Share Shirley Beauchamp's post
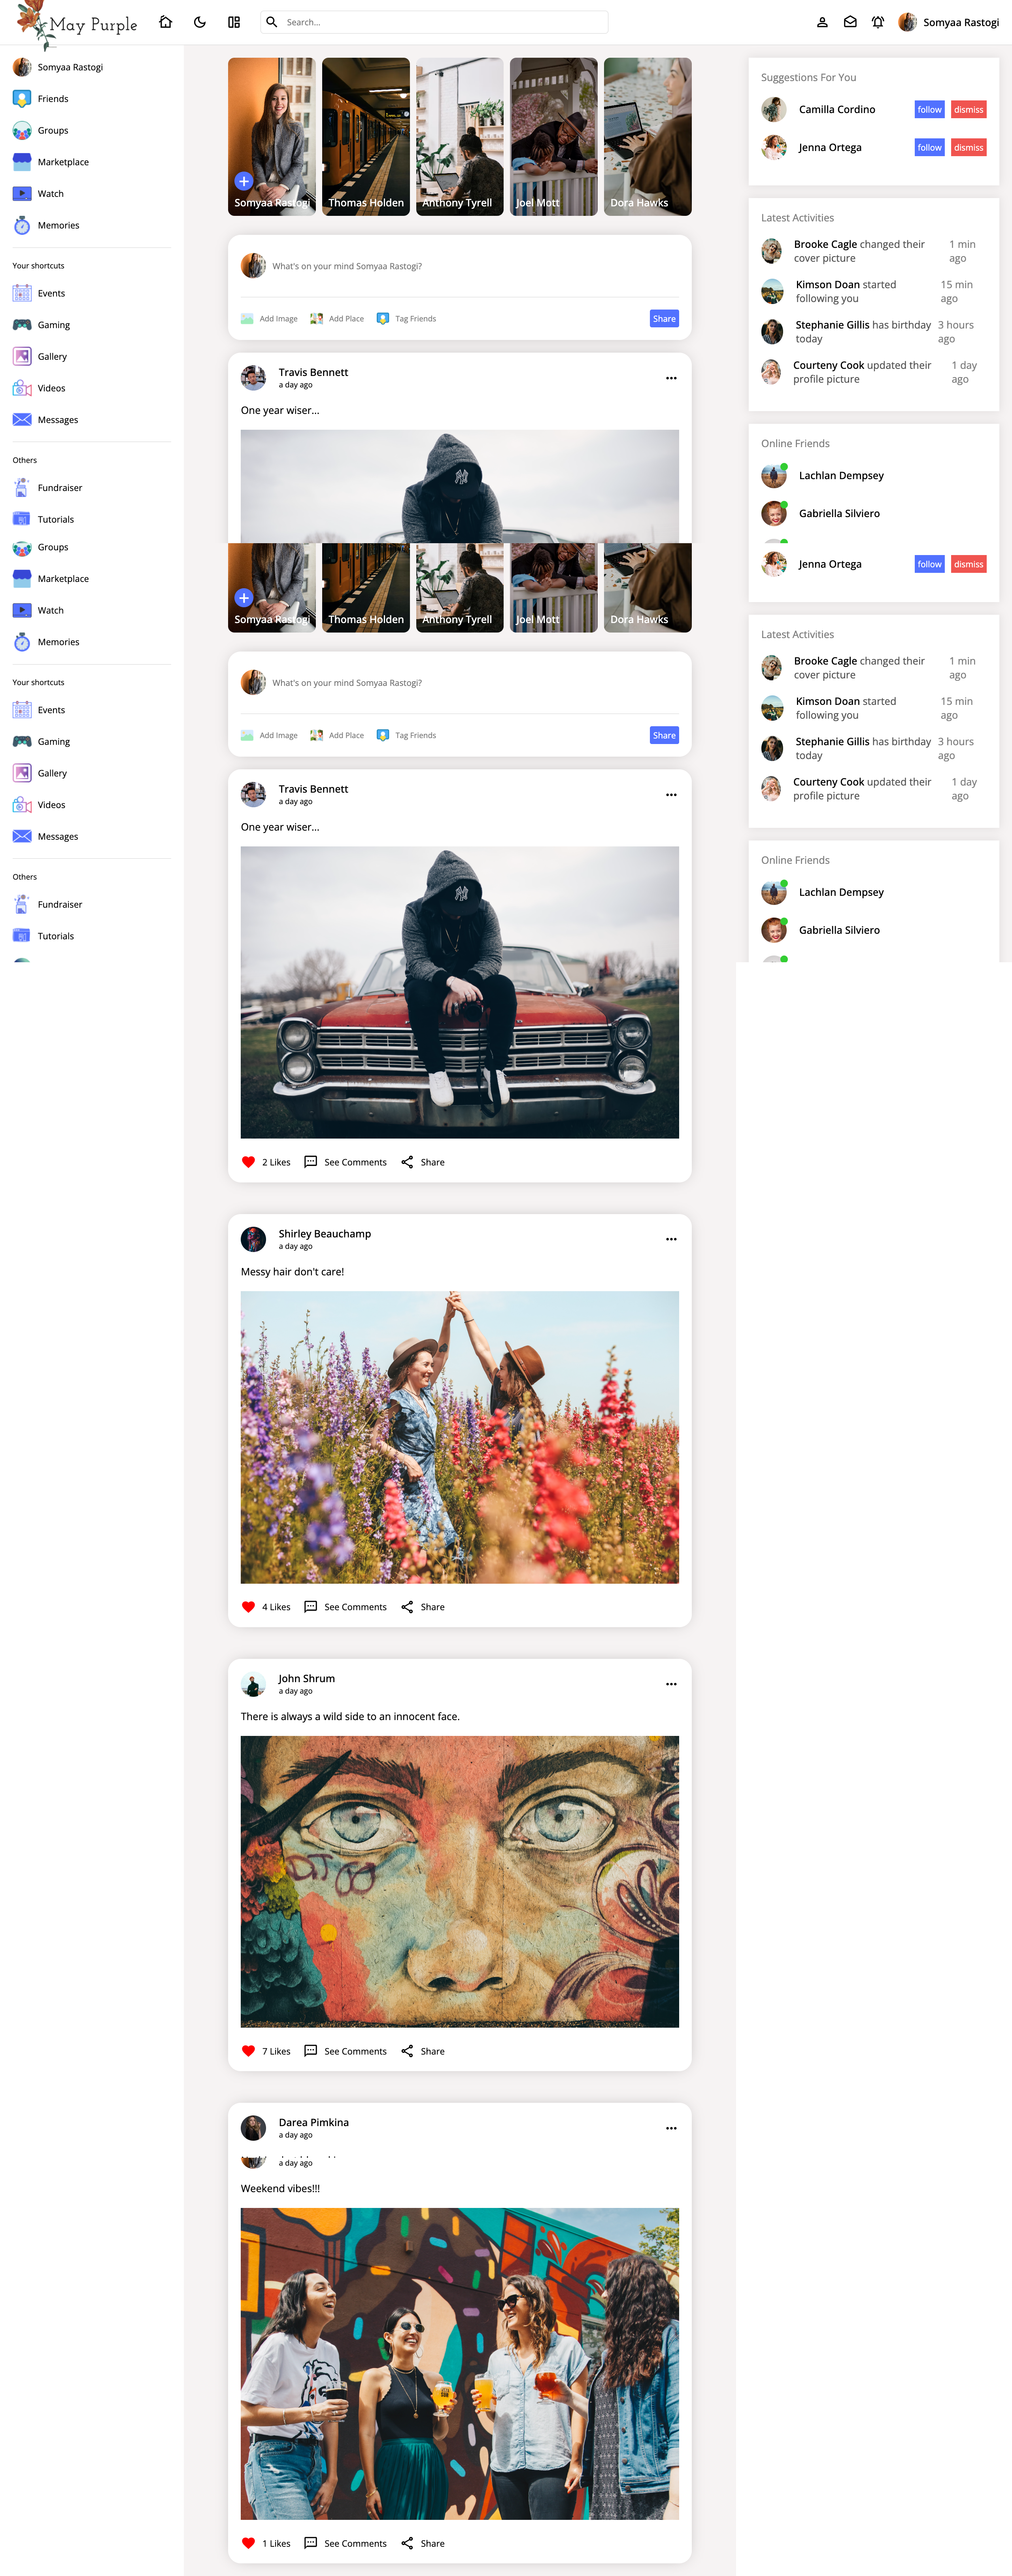Screen dimensions: 1012x2576 click(423, 1607)
